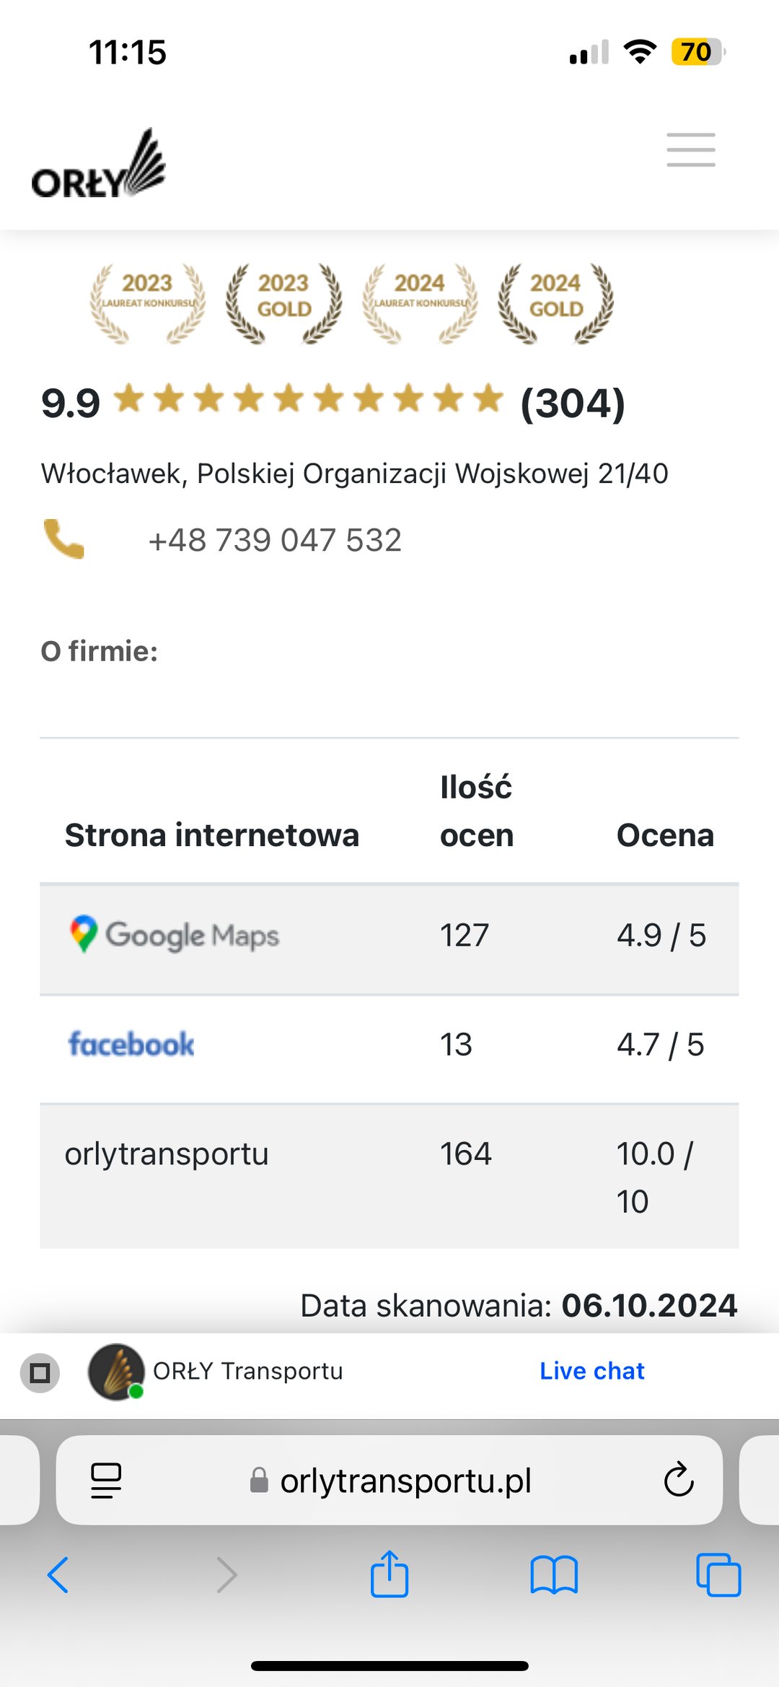Open Safari bookmarks
Screen dimensions: 779x1687
tap(553, 1574)
